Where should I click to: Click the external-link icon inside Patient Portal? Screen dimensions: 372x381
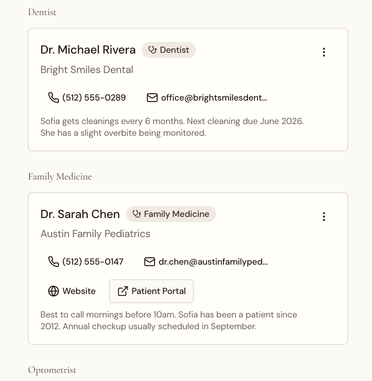pos(122,291)
